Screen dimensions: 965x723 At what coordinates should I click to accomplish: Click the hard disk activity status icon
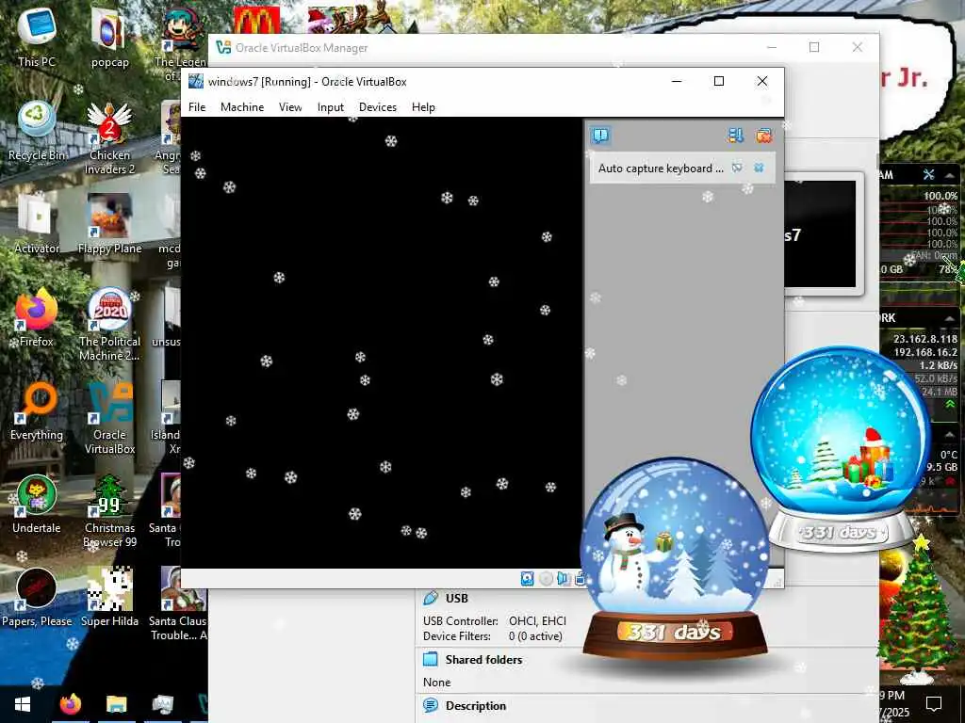[x=528, y=579]
